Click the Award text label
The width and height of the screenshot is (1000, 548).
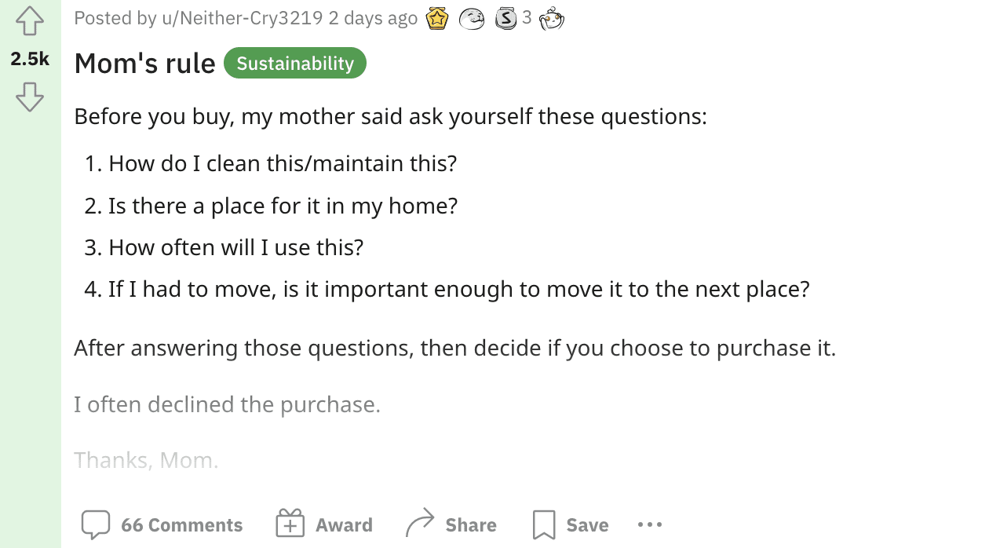pyautogui.click(x=344, y=524)
